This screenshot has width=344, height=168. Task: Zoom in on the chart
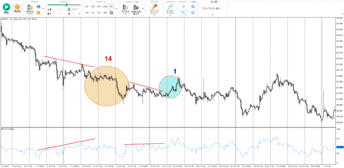pyautogui.click(x=193, y=6)
